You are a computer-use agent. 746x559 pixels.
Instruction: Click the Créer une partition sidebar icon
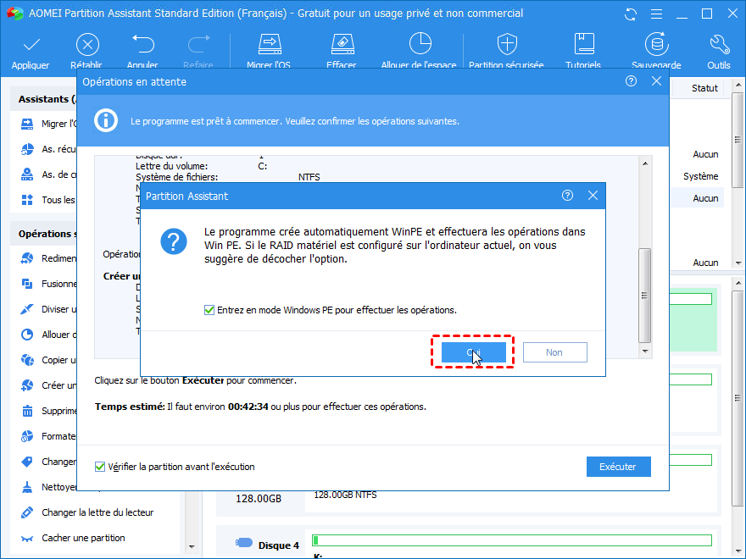[27, 385]
